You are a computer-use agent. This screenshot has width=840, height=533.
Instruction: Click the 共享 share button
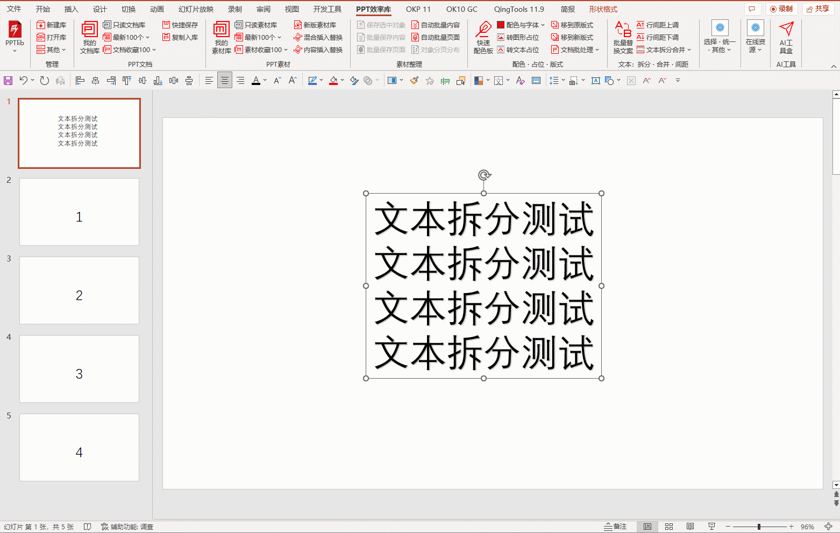(817, 9)
